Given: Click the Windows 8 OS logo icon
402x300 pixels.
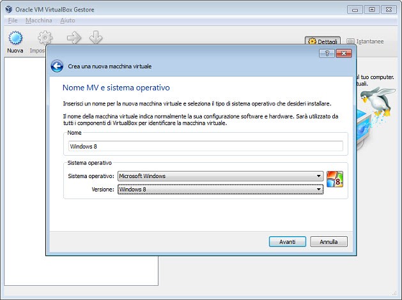Looking at the screenshot, I should (x=335, y=179).
